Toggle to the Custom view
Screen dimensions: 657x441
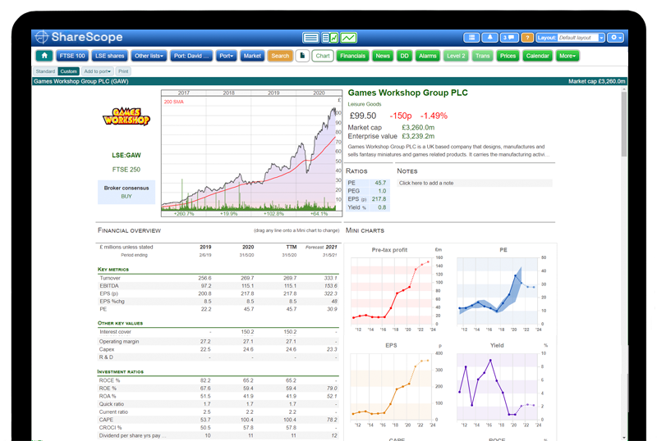(x=69, y=71)
